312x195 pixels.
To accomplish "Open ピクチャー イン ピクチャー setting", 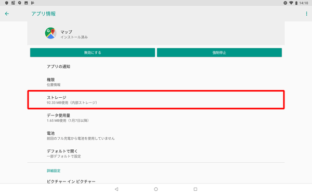I will (156, 181).
